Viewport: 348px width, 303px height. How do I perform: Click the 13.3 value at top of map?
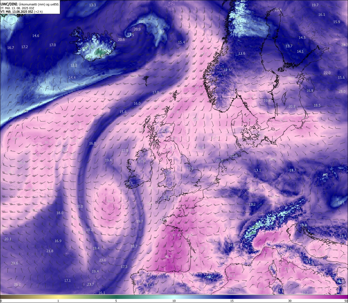click(92, 5)
